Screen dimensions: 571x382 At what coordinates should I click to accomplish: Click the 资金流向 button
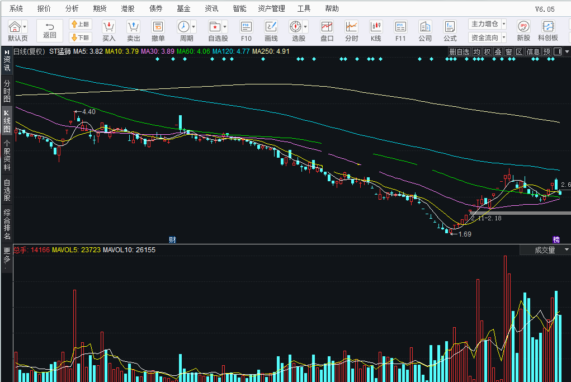[x=485, y=37]
